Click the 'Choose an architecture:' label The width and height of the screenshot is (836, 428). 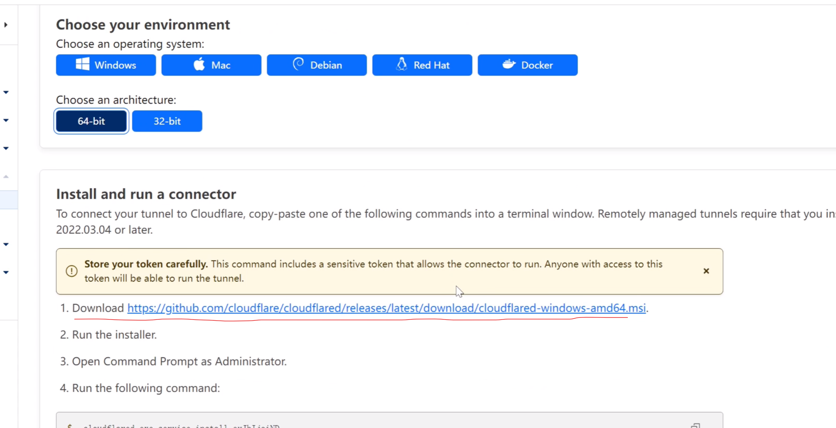116,100
